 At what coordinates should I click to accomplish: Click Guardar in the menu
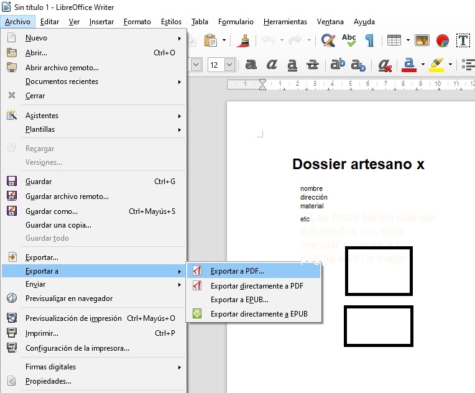coord(94,182)
